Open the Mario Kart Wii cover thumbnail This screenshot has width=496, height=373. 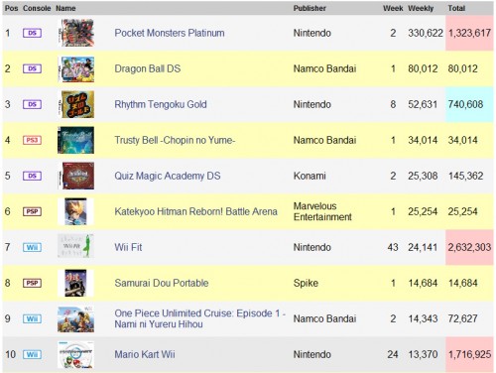coord(75,354)
